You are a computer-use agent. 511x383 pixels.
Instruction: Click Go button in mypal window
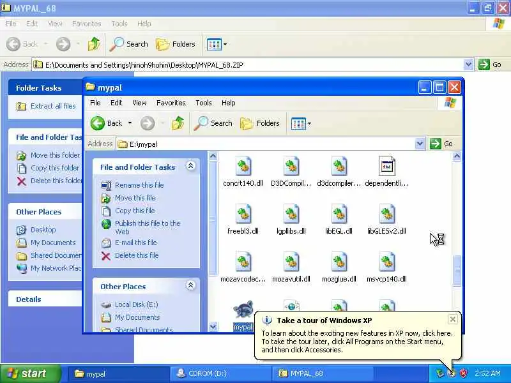click(441, 144)
